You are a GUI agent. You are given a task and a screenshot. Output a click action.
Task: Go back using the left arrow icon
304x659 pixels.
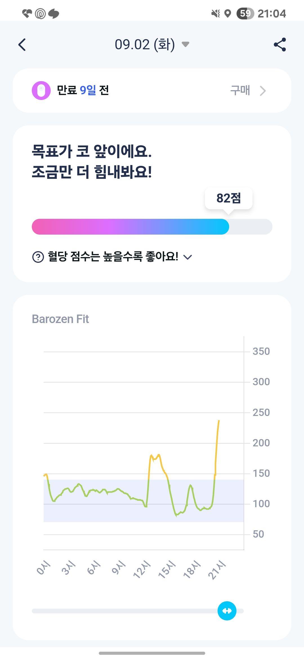(22, 44)
